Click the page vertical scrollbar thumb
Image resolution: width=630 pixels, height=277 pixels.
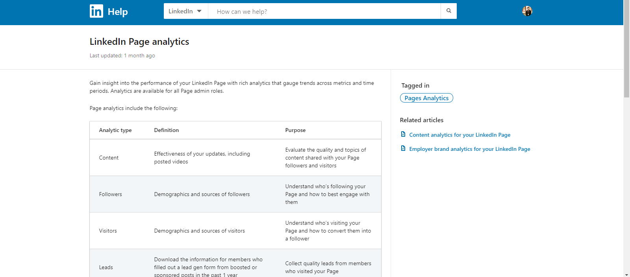pos(626,49)
